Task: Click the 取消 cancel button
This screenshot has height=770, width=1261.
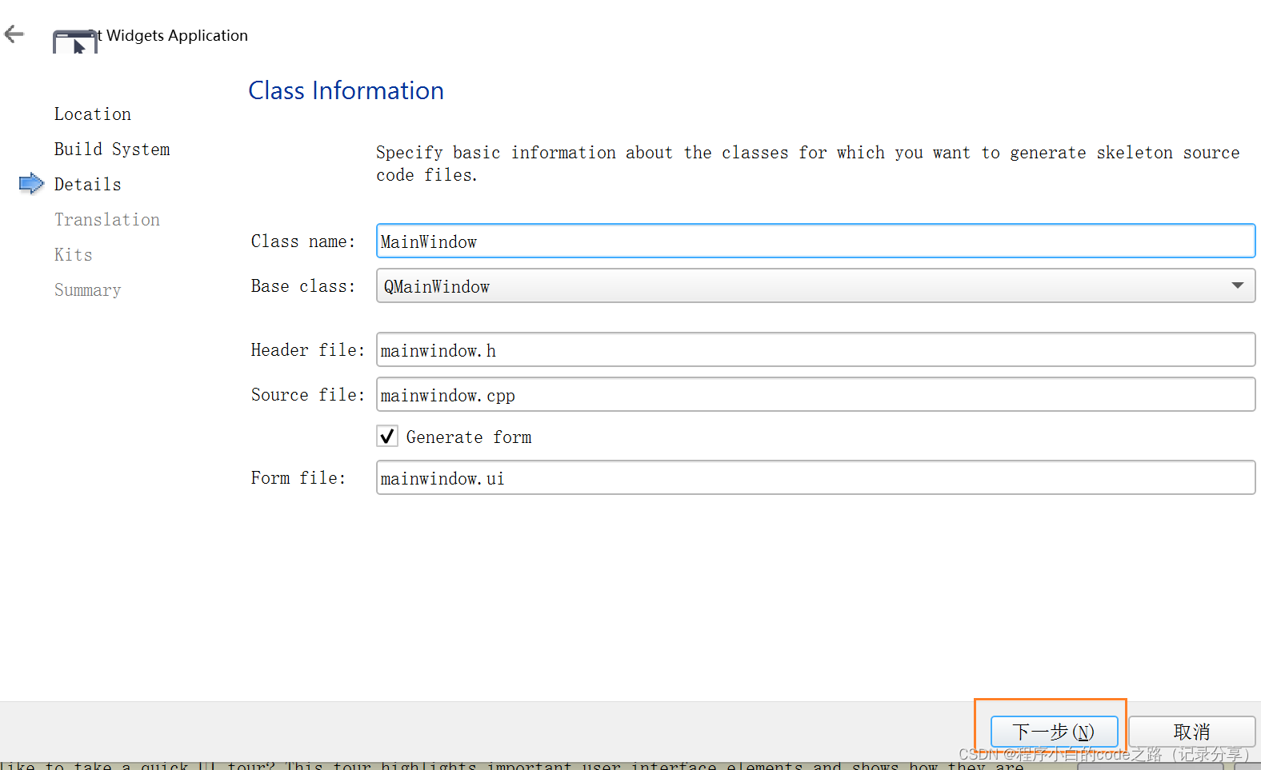Action: [1191, 732]
